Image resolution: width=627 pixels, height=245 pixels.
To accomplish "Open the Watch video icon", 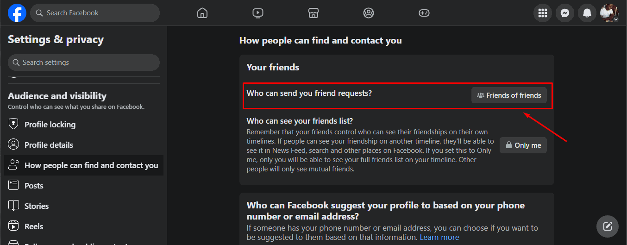I will (258, 13).
